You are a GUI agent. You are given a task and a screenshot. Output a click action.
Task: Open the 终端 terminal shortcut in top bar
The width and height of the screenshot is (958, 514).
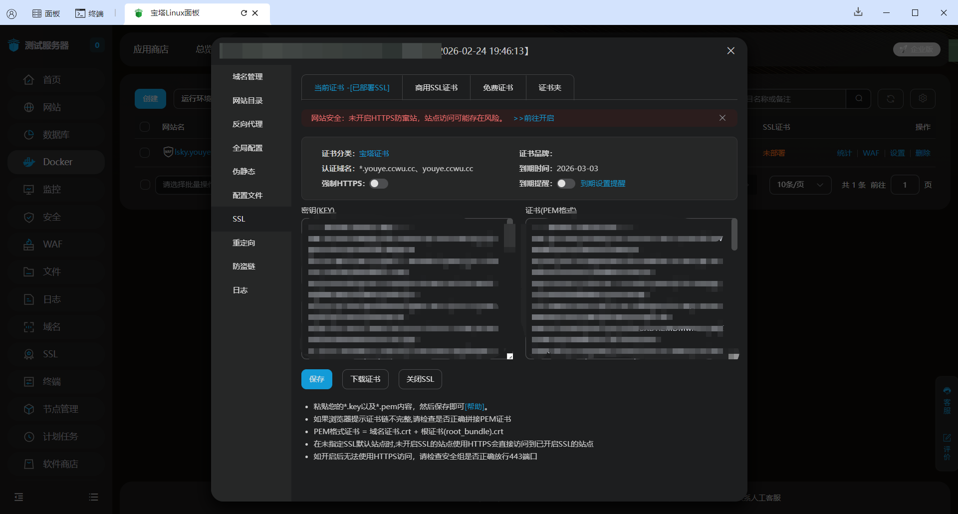pyautogui.click(x=89, y=13)
